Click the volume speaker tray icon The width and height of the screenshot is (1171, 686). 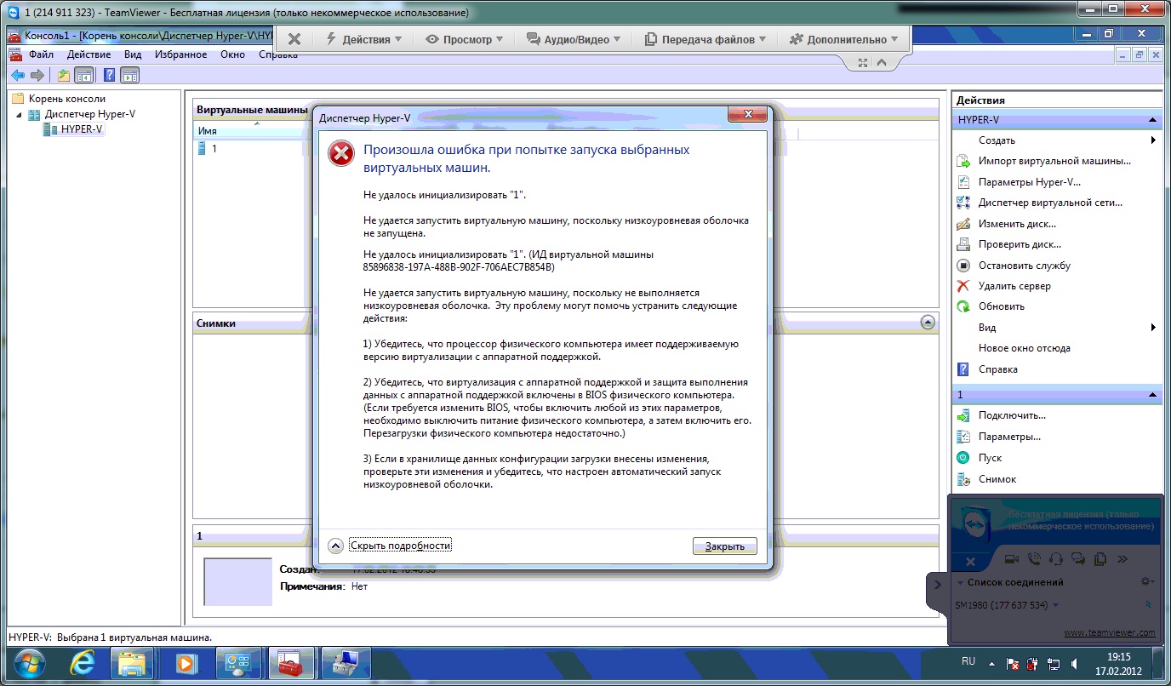click(1075, 664)
